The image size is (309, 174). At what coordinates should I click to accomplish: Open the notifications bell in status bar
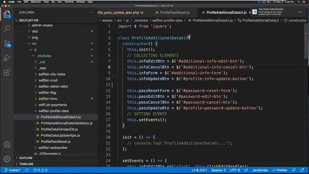click(302, 170)
